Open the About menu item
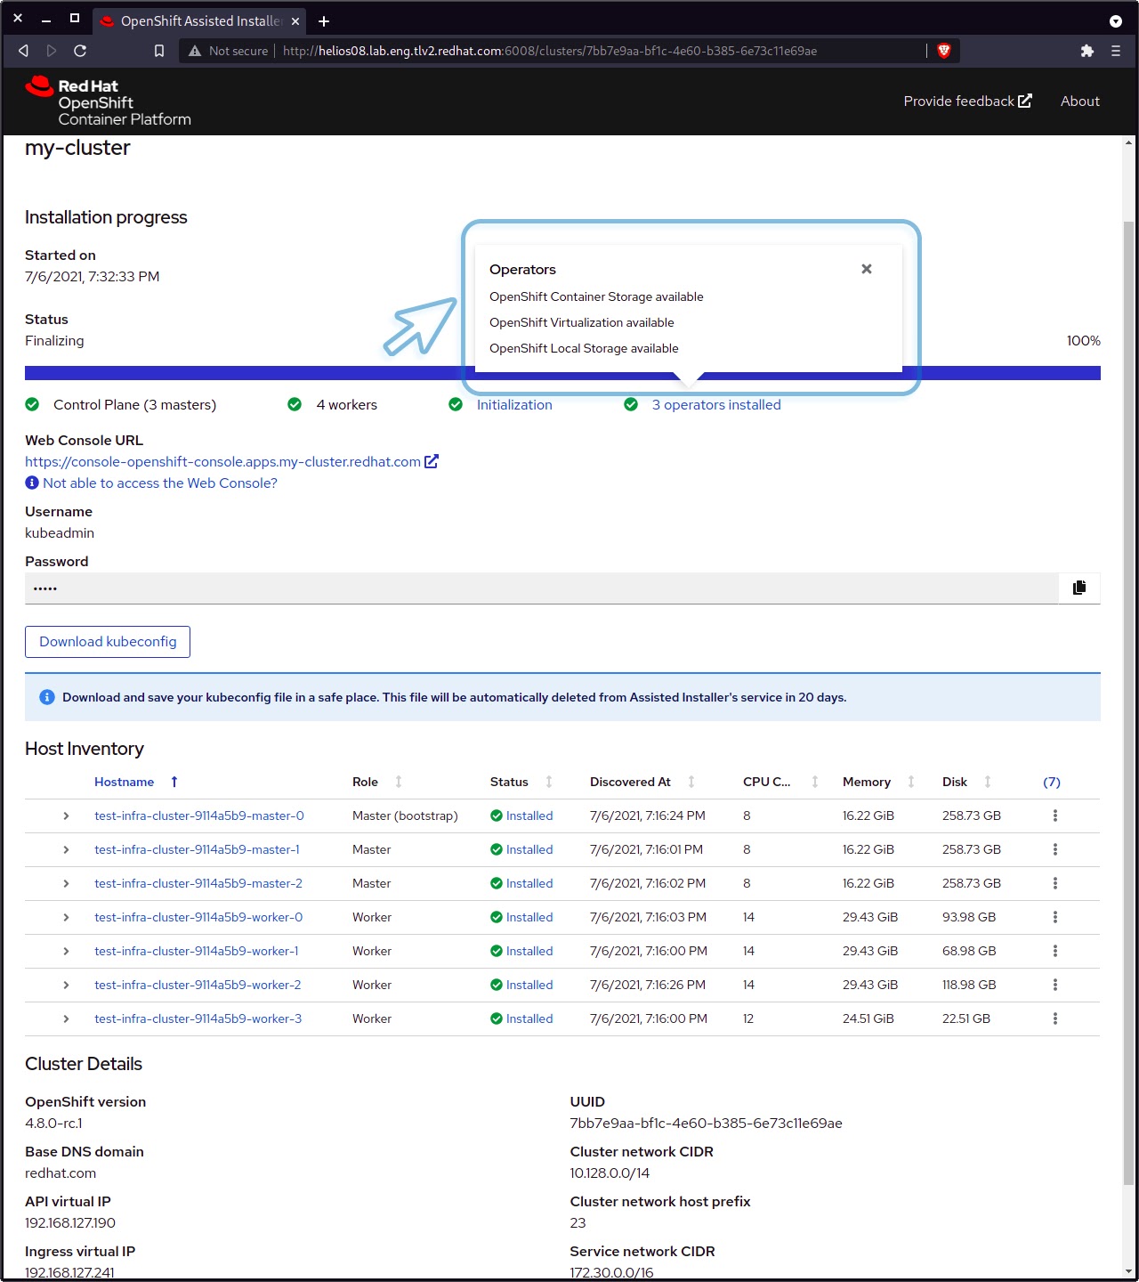Screen dimensions: 1139x1282 [x=1079, y=101]
